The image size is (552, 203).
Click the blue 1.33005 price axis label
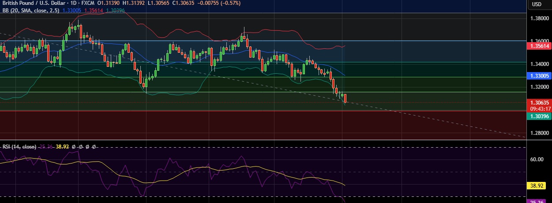click(x=539, y=76)
